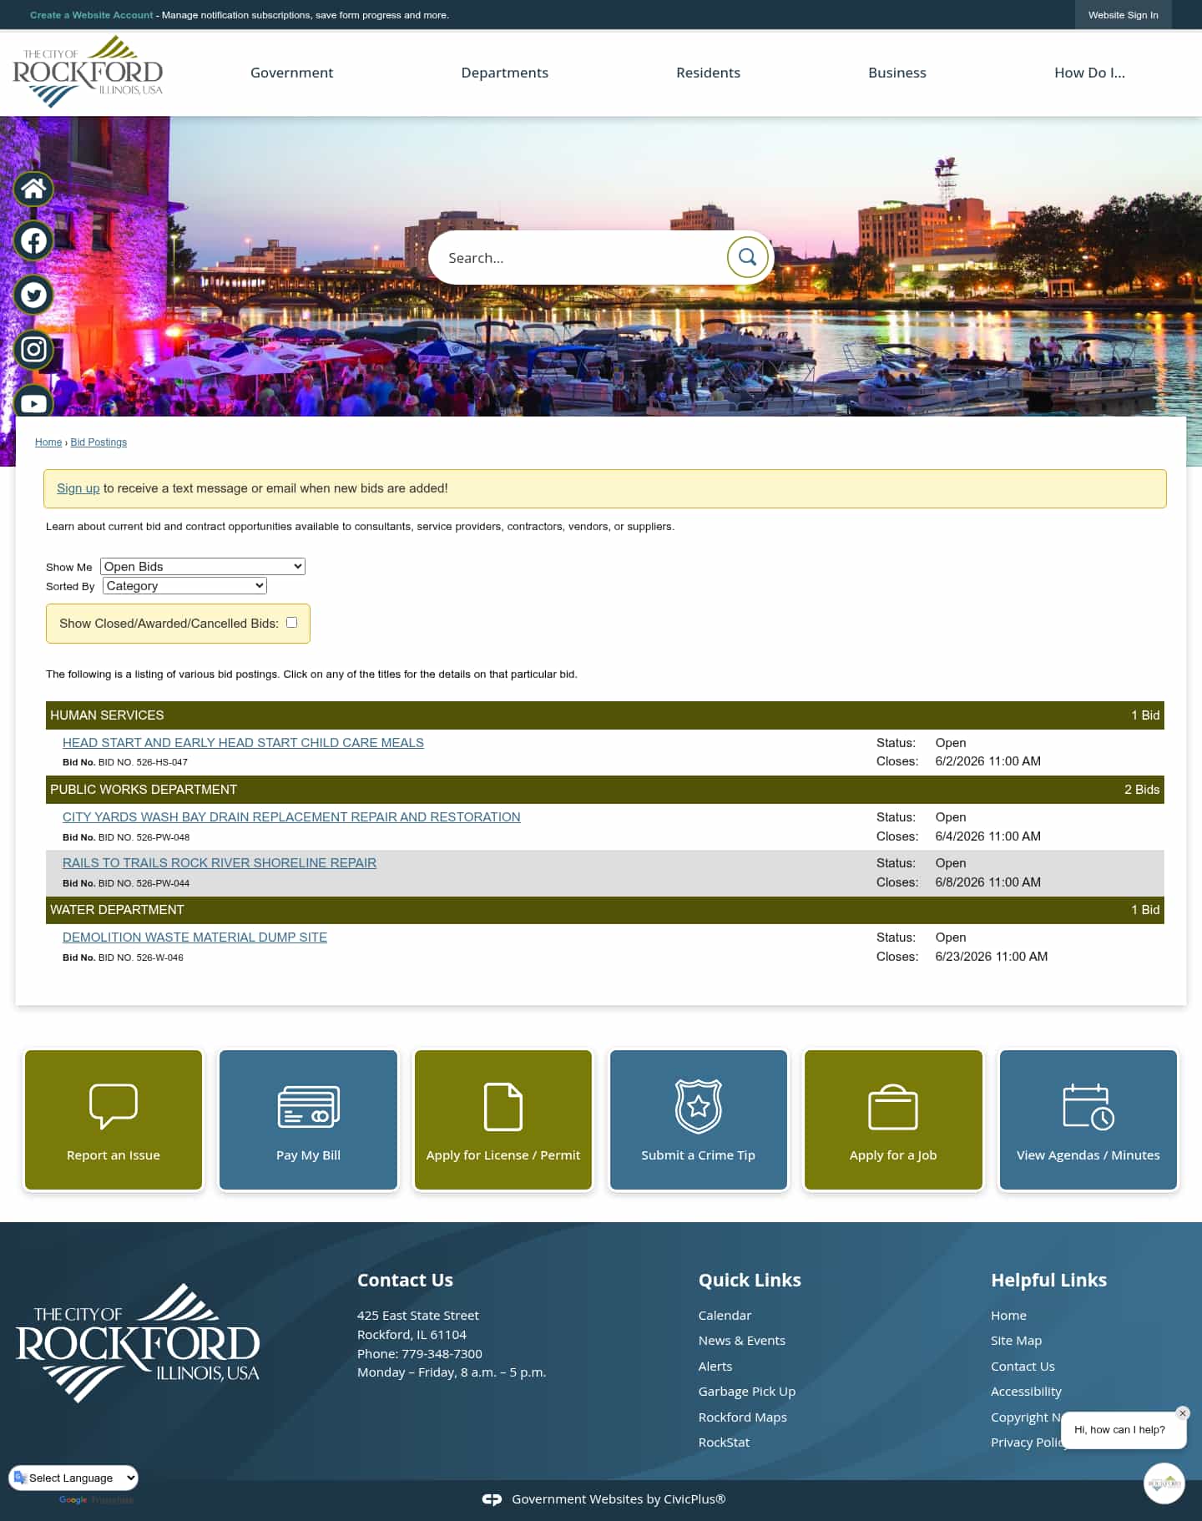Viewport: 1202px width, 1521px height.
Task: Click the document Apply for License icon
Action: click(503, 1107)
